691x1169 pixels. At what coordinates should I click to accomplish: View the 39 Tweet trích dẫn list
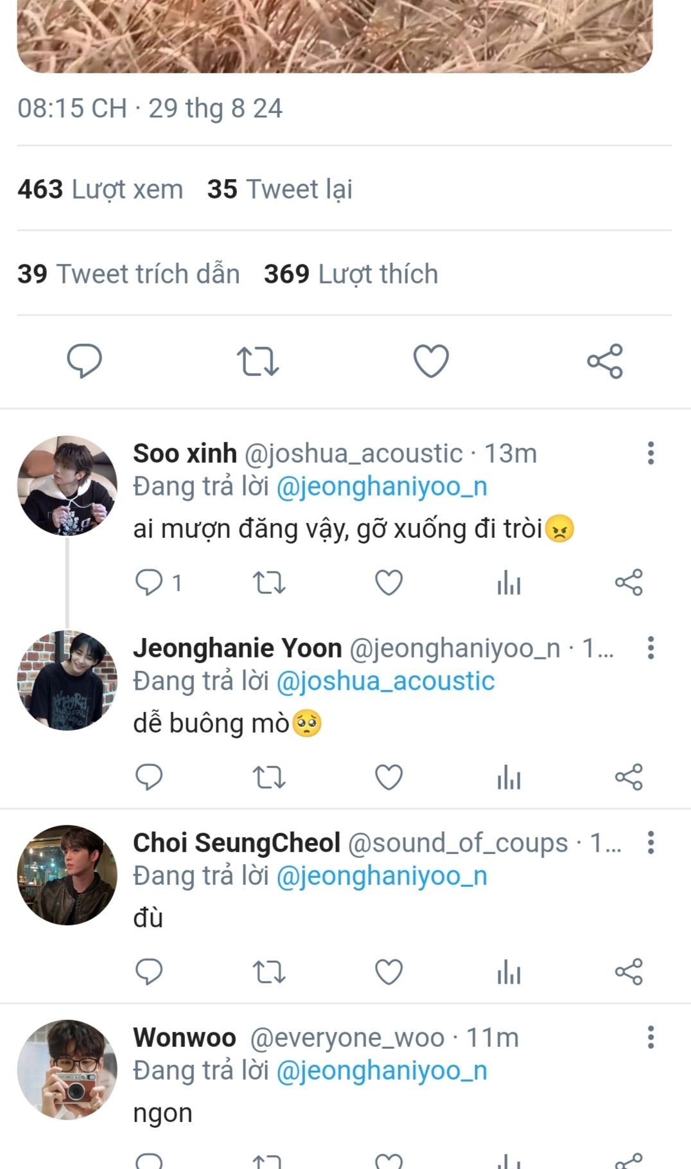pyautogui.click(x=128, y=274)
